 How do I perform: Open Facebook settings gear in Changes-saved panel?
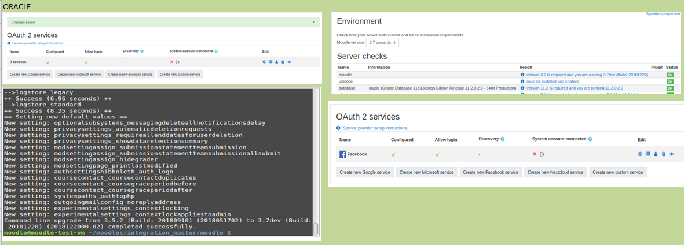coord(264,62)
